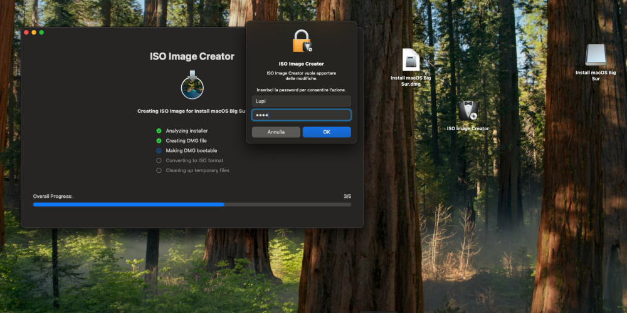Select the Install macOS Big Sur.dmg file icon on desktop

pos(411,60)
